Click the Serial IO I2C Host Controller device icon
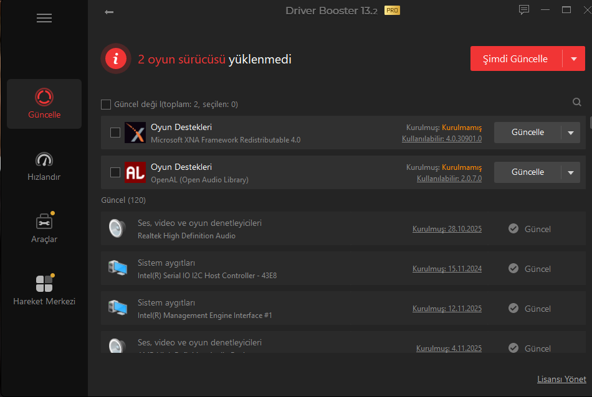Screen dimensions: 592x397 [117, 268]
